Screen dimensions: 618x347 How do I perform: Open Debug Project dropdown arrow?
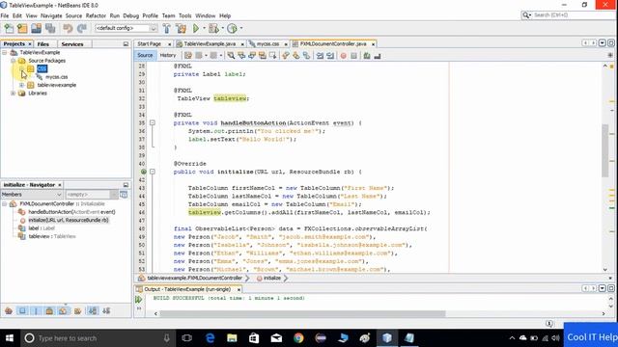223,28
